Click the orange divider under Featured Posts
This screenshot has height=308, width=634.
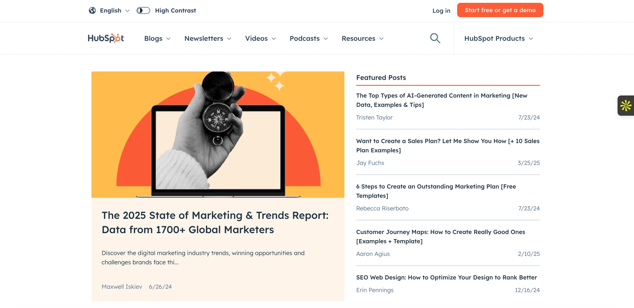click(448, 85)
